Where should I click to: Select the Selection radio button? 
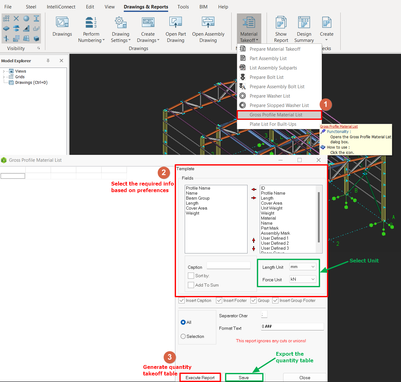183,336
